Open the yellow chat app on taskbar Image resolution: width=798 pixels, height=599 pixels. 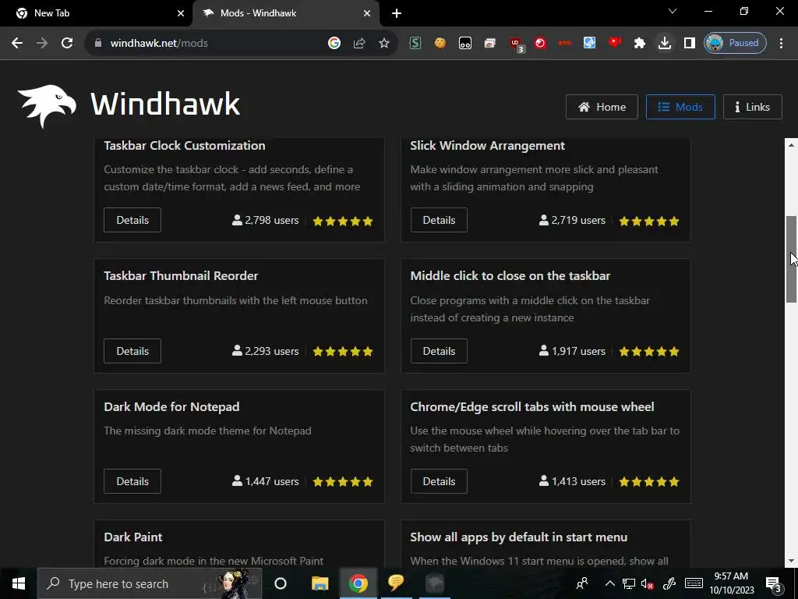pos(396,583)
